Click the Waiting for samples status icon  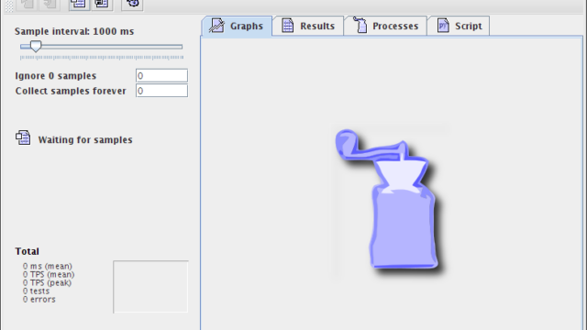(23, 138)
